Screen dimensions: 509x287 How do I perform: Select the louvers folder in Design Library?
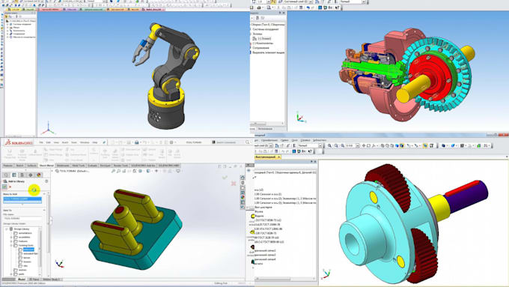pos(27,262)
